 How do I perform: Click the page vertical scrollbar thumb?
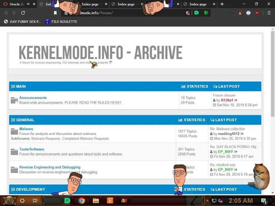[273, 73]
